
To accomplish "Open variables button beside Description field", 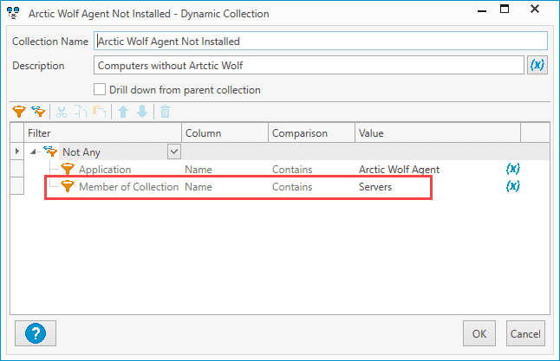I will 537,65.
